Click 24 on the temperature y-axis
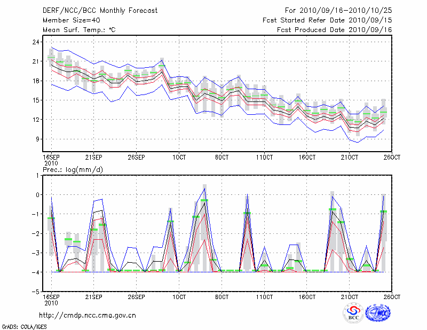Viewport: 427px width, 330px height. tap(36, 42)
